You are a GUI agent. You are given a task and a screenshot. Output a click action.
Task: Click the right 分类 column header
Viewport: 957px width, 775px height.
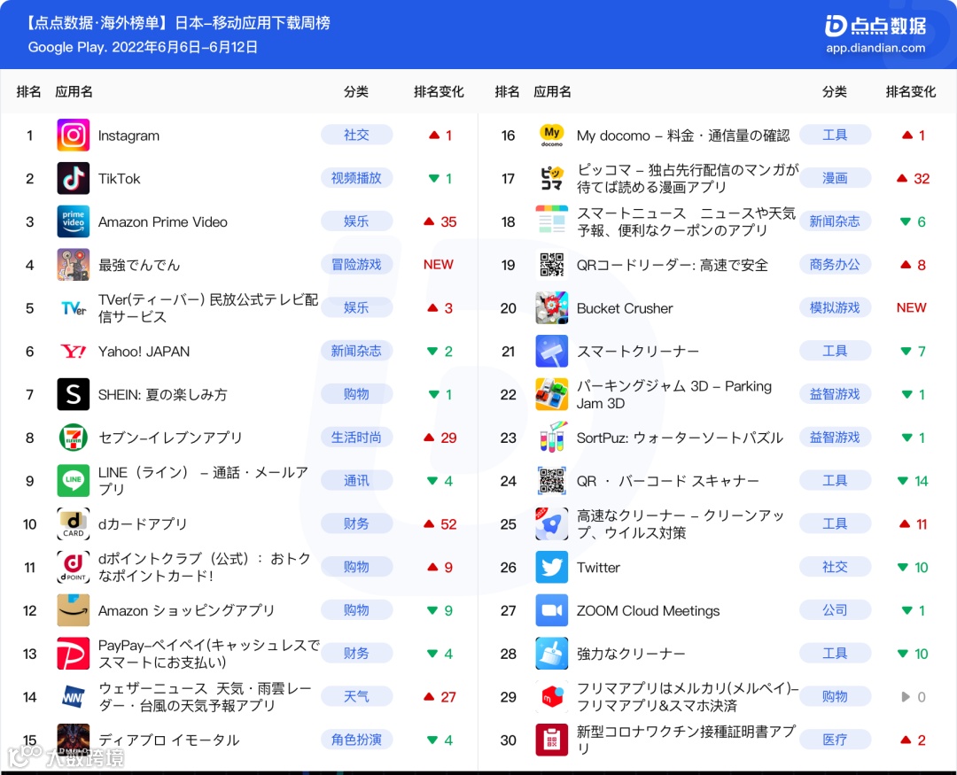click(835, 91)
